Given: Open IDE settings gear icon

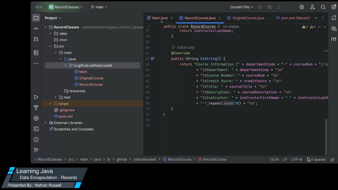Looking at the screenshot, I should [x=334, y=7].
